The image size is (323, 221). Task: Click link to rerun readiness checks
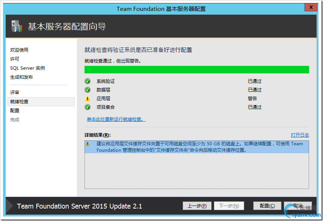tap(116, 119)
